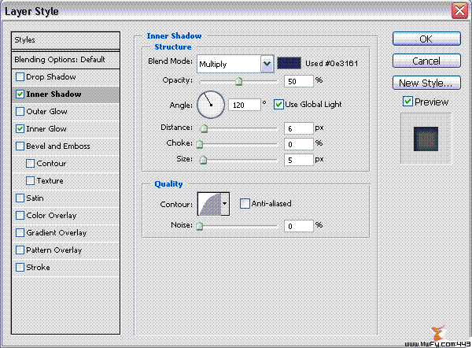472x348 pixels.
Task: Click the Angle dial control
Action: (x=211, y=105)
